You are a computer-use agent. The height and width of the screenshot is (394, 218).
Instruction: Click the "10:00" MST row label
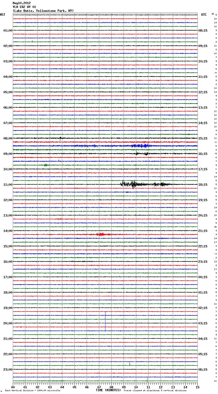8,169
